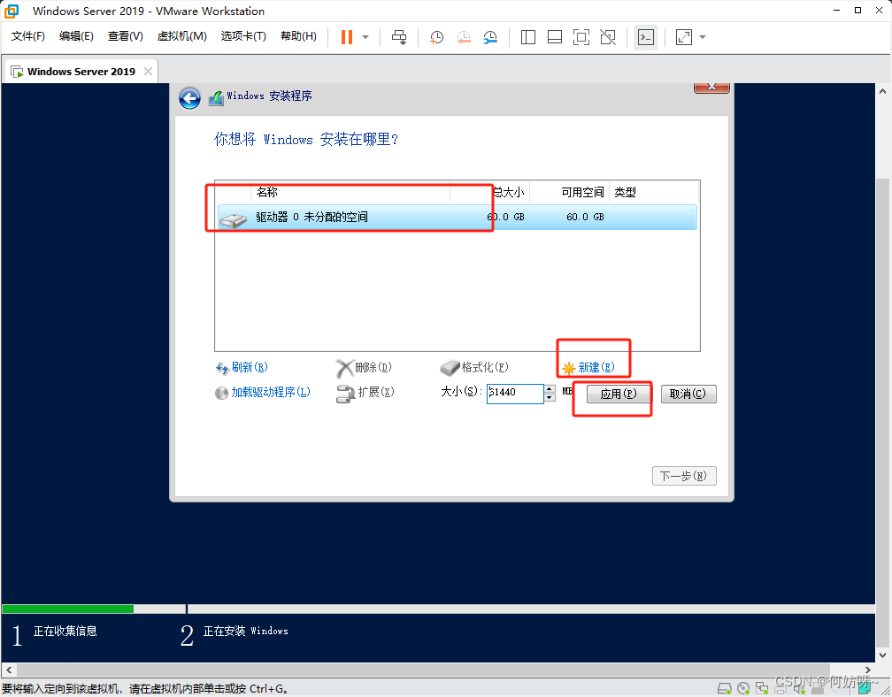Open the 帮助(H) menu
Screen dimensions: 892x697
(x=298, y=36)
